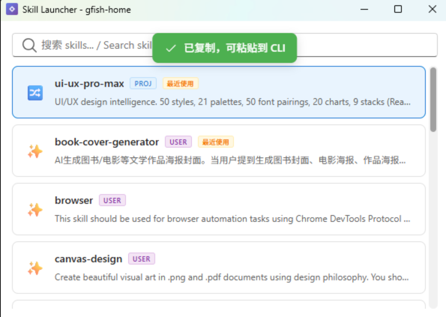Minimize the Skill Launcher window

(x=364, y=9)
